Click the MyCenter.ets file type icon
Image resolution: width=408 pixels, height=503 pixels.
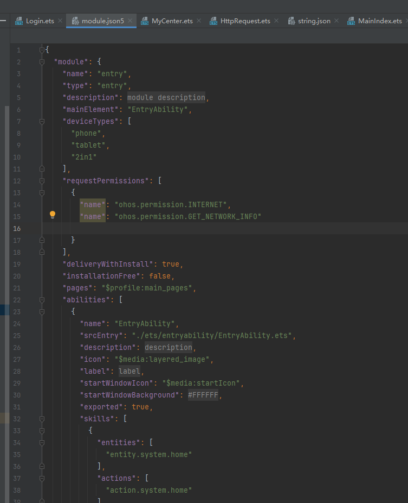point(145,21)
